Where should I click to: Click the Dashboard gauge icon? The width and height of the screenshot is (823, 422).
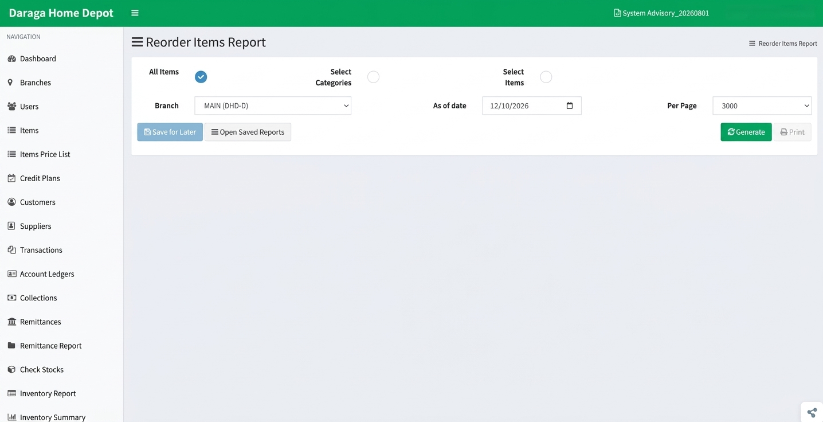[11, 58]
